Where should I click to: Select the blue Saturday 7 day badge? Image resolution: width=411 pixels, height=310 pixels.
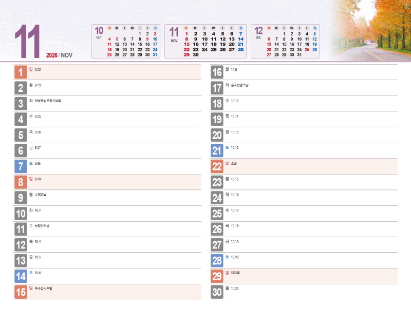click(21, 167)
